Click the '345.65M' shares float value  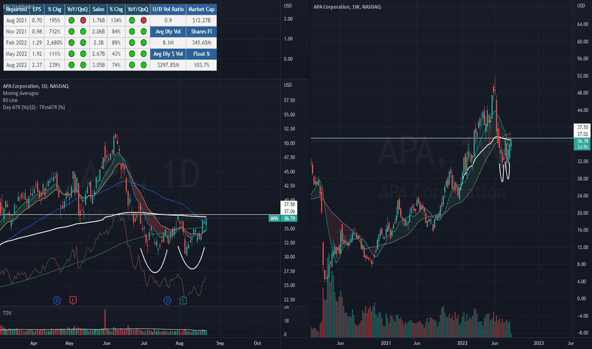tap(201, 43)
